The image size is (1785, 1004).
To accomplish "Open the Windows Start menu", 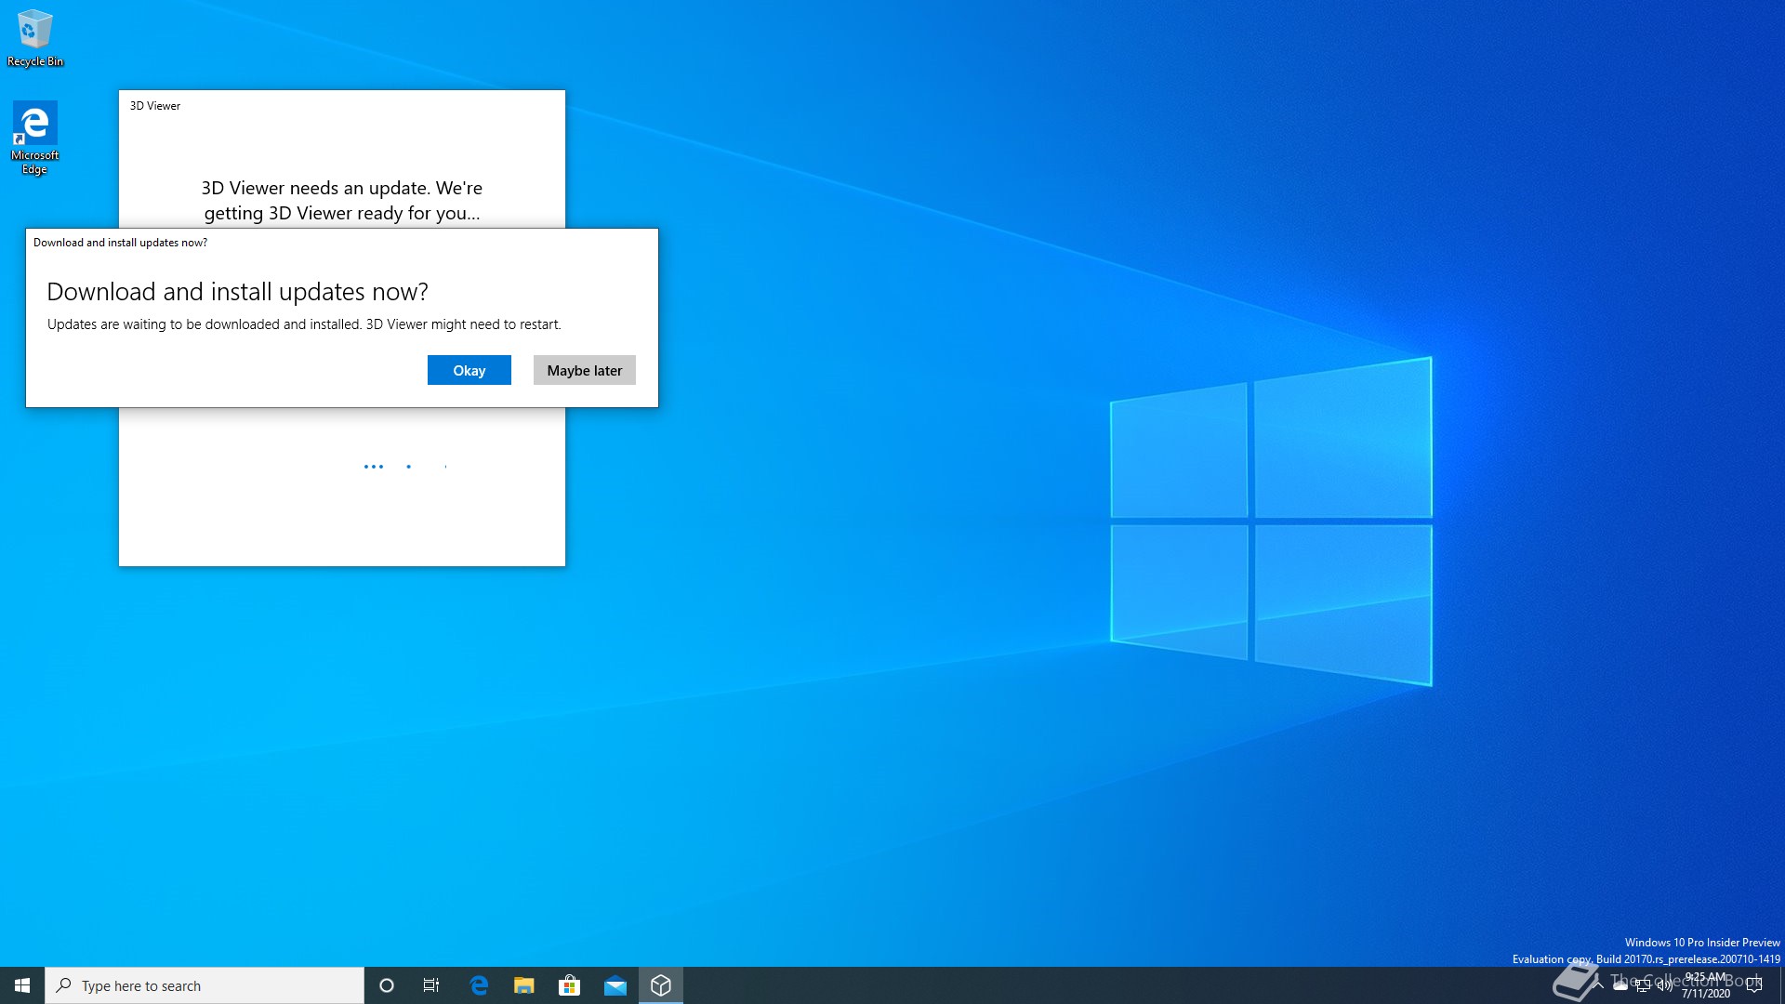I will coord(22,985).
